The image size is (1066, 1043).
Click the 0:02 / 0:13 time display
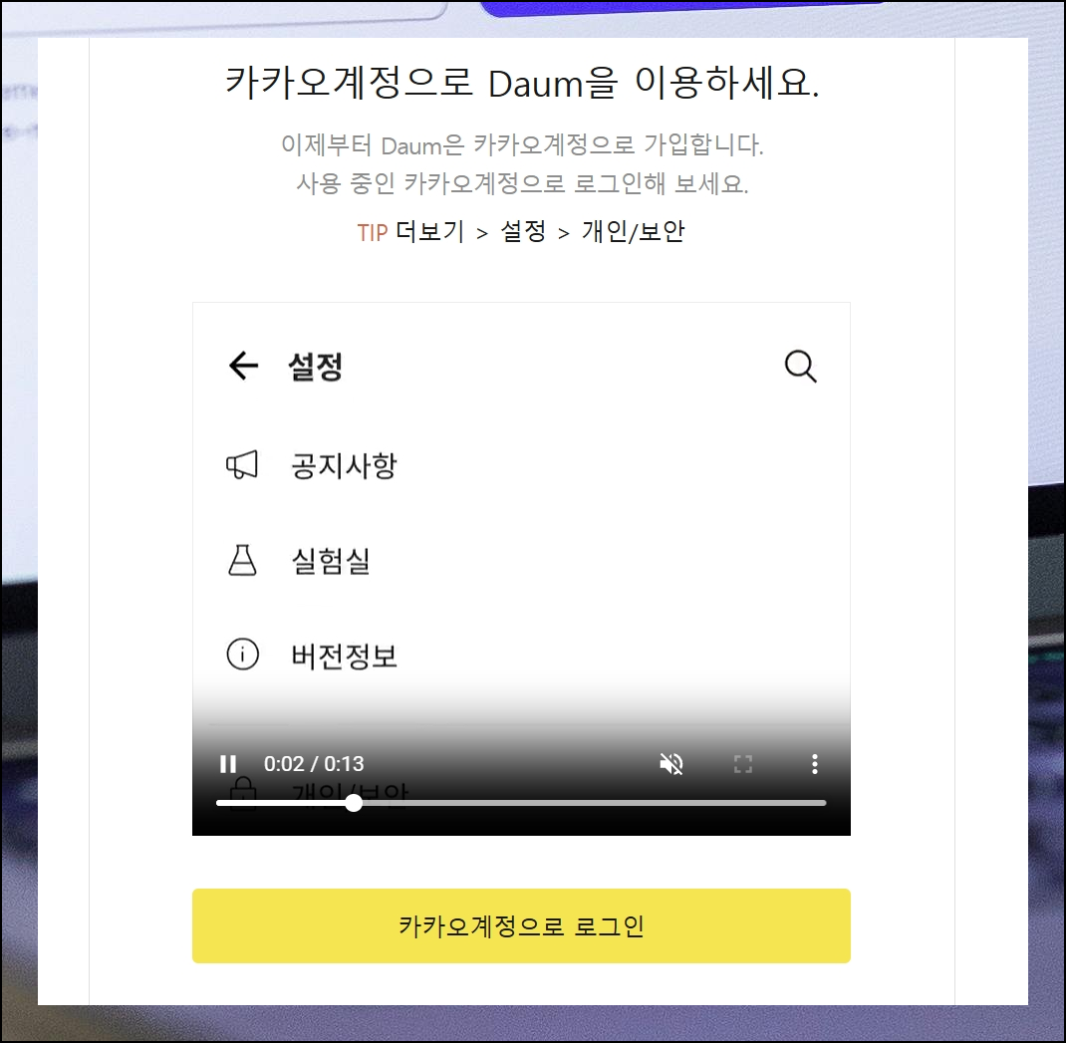pos(314,764)
